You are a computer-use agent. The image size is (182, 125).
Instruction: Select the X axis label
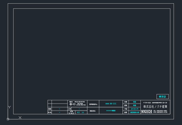point(20,118)
